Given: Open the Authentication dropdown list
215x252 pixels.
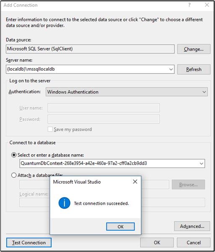Looking at the screenshot, I should click(127, 92).
